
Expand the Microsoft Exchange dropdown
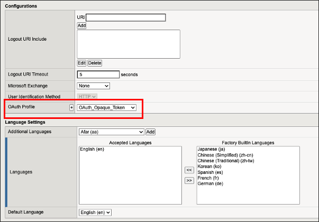point(93,86)
